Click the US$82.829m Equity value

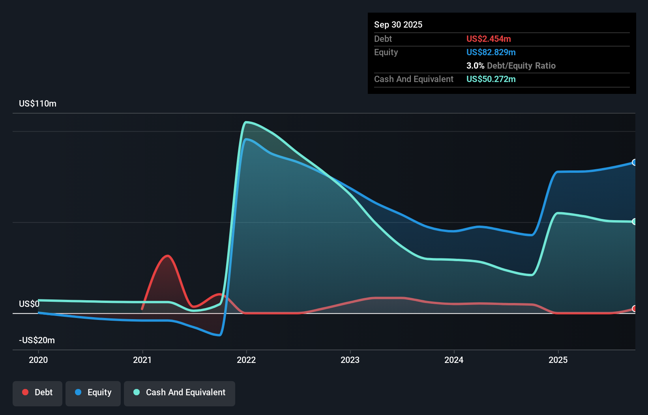click(x=491, y=52)
